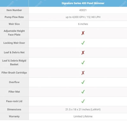The height and width of the screenshot is (127, 127).
Task: Select the Signature Series 400 Pond Skimmer header
Action: point(83,3)
